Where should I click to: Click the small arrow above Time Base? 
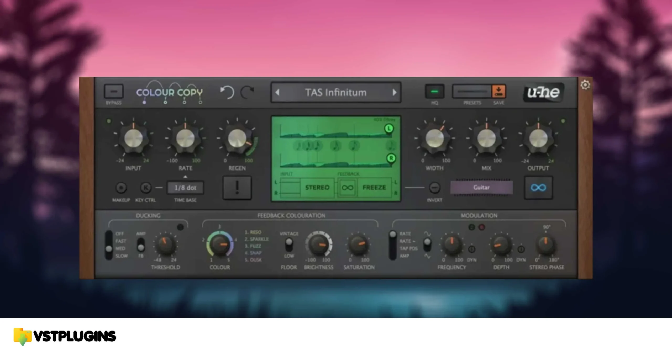[x=185, y=177]
